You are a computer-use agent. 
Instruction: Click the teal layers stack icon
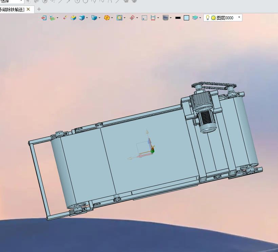195,18
